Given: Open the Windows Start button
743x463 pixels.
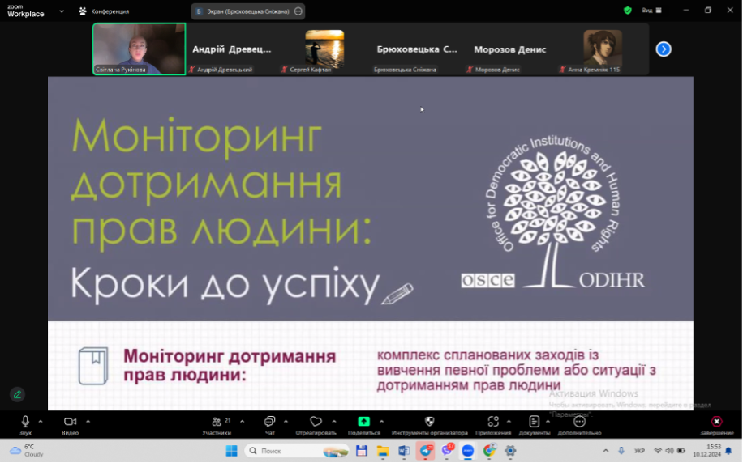Looking at the screenshot, I should click(x=232, y=451).
